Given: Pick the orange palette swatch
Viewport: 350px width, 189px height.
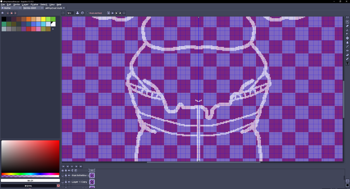Looking at the screenshot, I should click(28, 19).
